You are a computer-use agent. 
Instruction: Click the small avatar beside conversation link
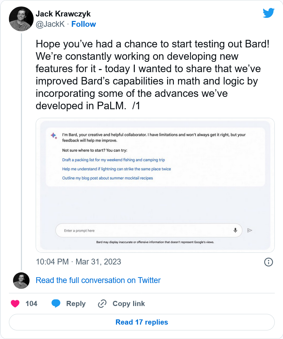[21, 281]
